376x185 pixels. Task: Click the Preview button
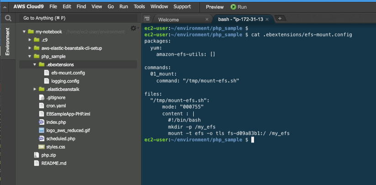[215, 7]
